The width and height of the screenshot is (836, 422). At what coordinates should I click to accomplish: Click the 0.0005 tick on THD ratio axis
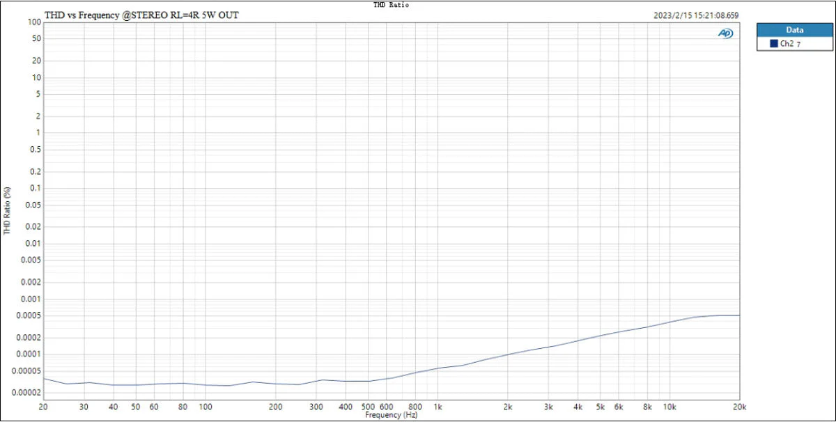[x=29, y=315]
